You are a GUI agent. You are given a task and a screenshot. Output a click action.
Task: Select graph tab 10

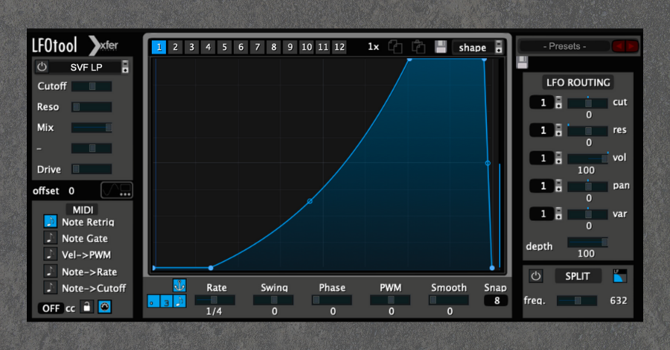(307, 47)
